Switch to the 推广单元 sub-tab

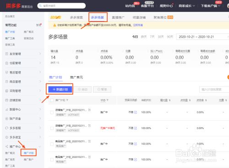[x=76, y=77]
